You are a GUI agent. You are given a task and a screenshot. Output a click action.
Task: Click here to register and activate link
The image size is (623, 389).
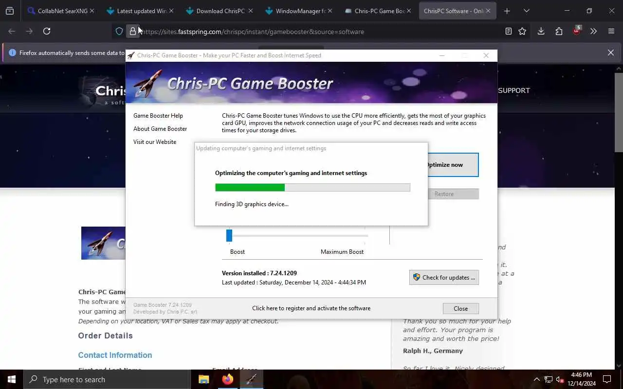coord(311,308)
